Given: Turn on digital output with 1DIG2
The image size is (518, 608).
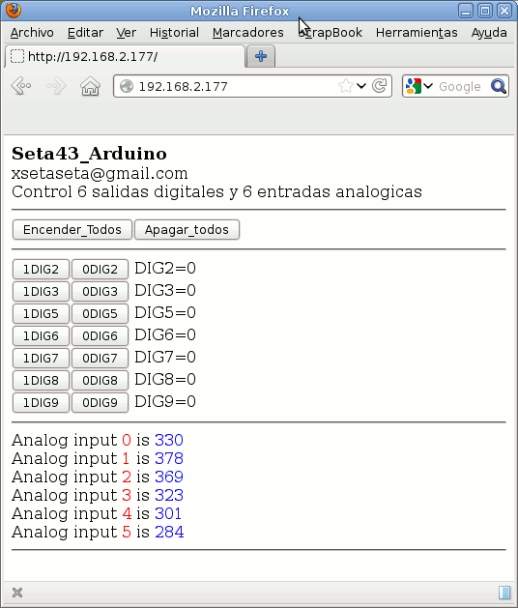Looking at the screenshot, I should tap(41, 269).
